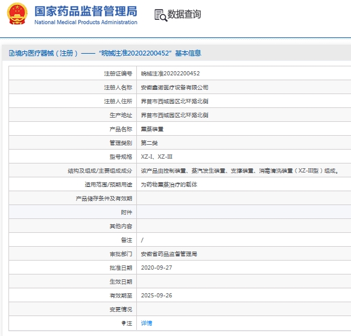
Task: Select the slash value in 备注 row
Action: tap(142, 240)
